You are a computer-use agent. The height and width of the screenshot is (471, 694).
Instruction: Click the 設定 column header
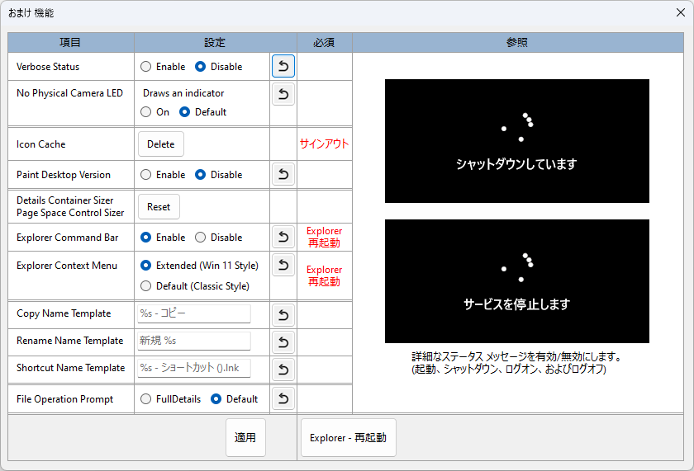coord(216,42)
